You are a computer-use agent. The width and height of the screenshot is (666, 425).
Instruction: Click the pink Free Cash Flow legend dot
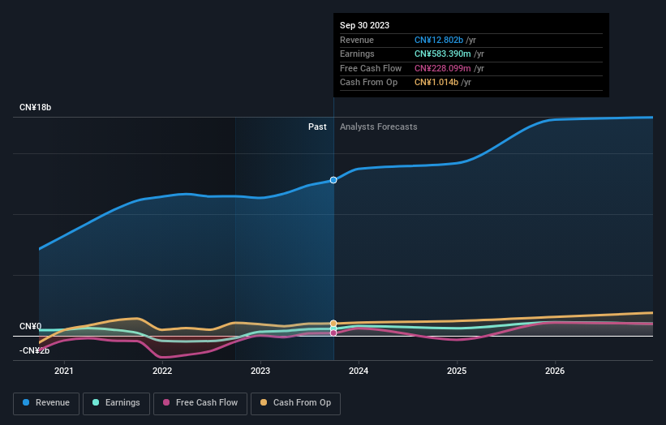[166, 402]
